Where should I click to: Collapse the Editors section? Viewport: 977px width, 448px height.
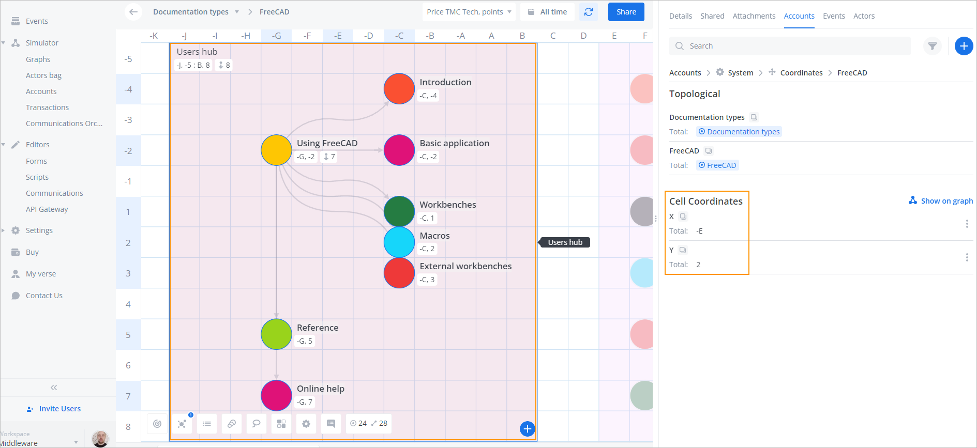[3, 145]
